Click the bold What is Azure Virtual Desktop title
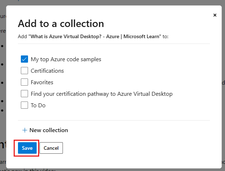 [x=95, y=36]
